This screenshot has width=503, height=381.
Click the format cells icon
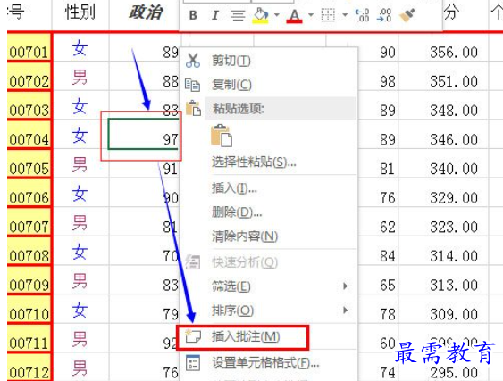(x=193, y=363)
